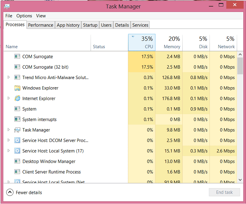246x204 pixels.
Task: Expand Service Host: Local System (17) group
Action: point(8,151)
